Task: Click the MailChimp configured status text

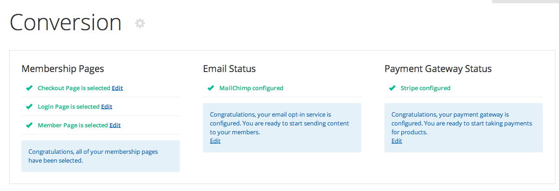Action: [251, 88]
